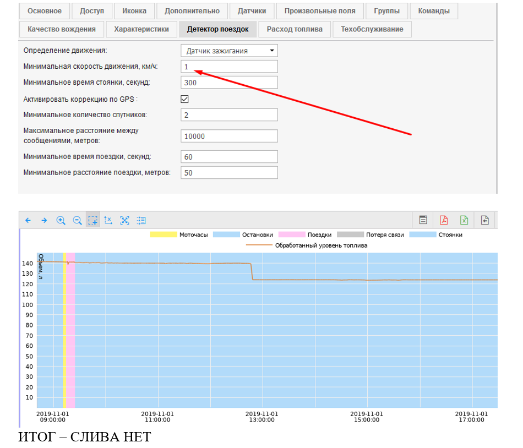Open the Датчики tab

(252, 11)
